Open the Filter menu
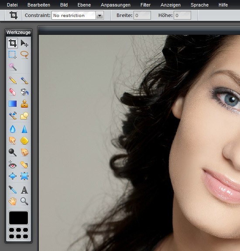 click(145, 5)
